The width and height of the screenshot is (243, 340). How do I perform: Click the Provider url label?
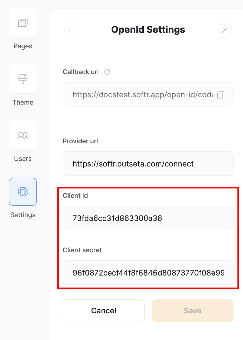point(80,141)
